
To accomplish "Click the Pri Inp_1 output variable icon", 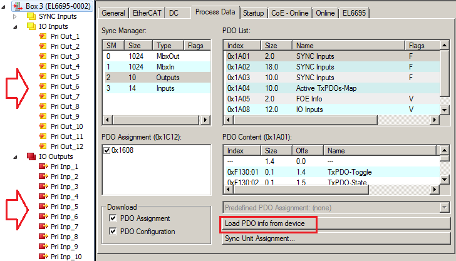I will click(x=43, y=166).
